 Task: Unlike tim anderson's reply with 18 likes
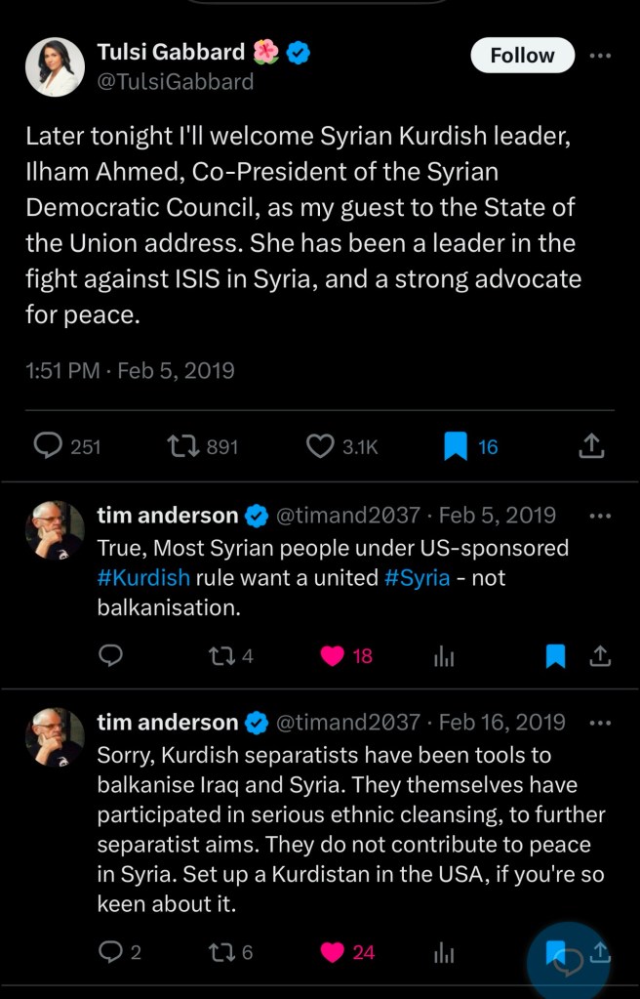(333, 656)
